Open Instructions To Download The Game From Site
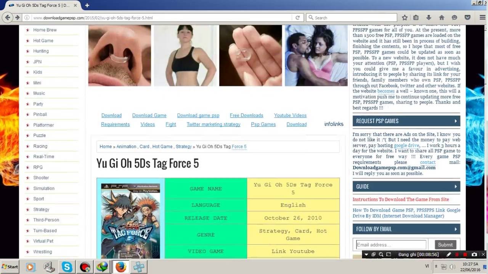 tap(401, 199)
